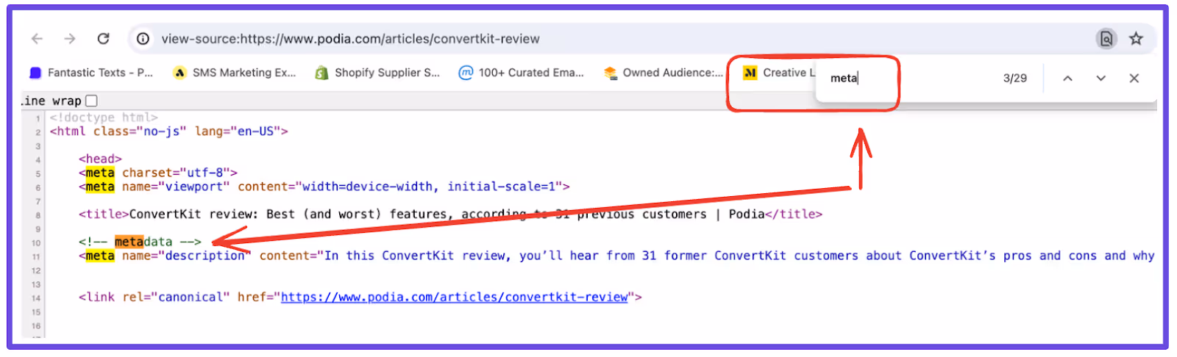Open the site information icon in address bar
This screenshot has height=357, width=1177.
coord(143,39)
